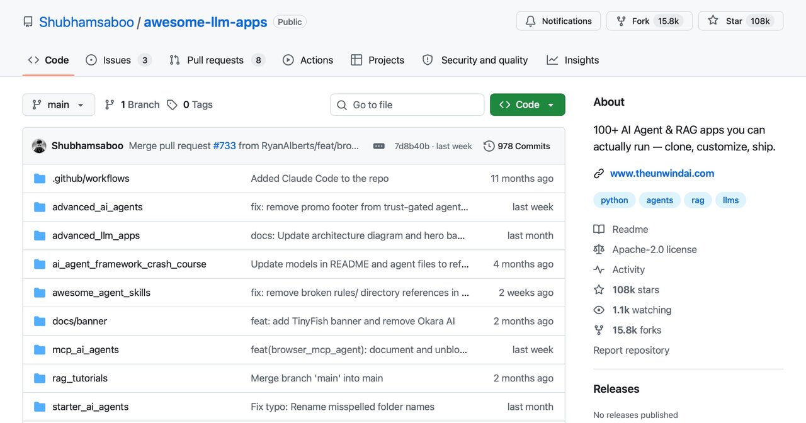Select the llms topic tag
The image size is (806, 423).
point(731,200)
